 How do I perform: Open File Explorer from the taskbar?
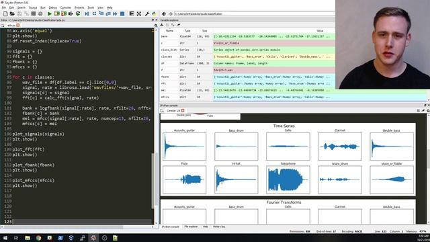click(x=28, y=238)
